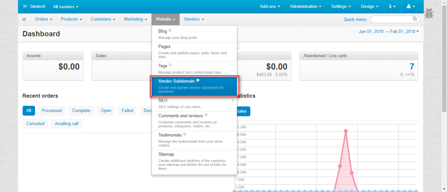Click the add-on indicator icon beside Blog
Screen dimensions: 447x192
(x=170, y=31)
